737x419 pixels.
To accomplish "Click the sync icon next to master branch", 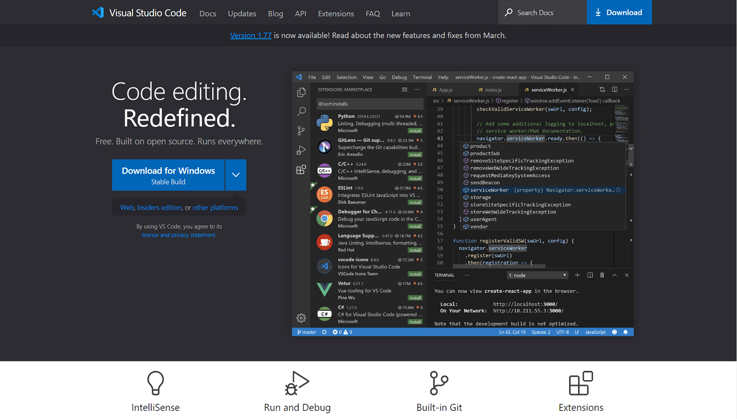I will pos(324,332).
